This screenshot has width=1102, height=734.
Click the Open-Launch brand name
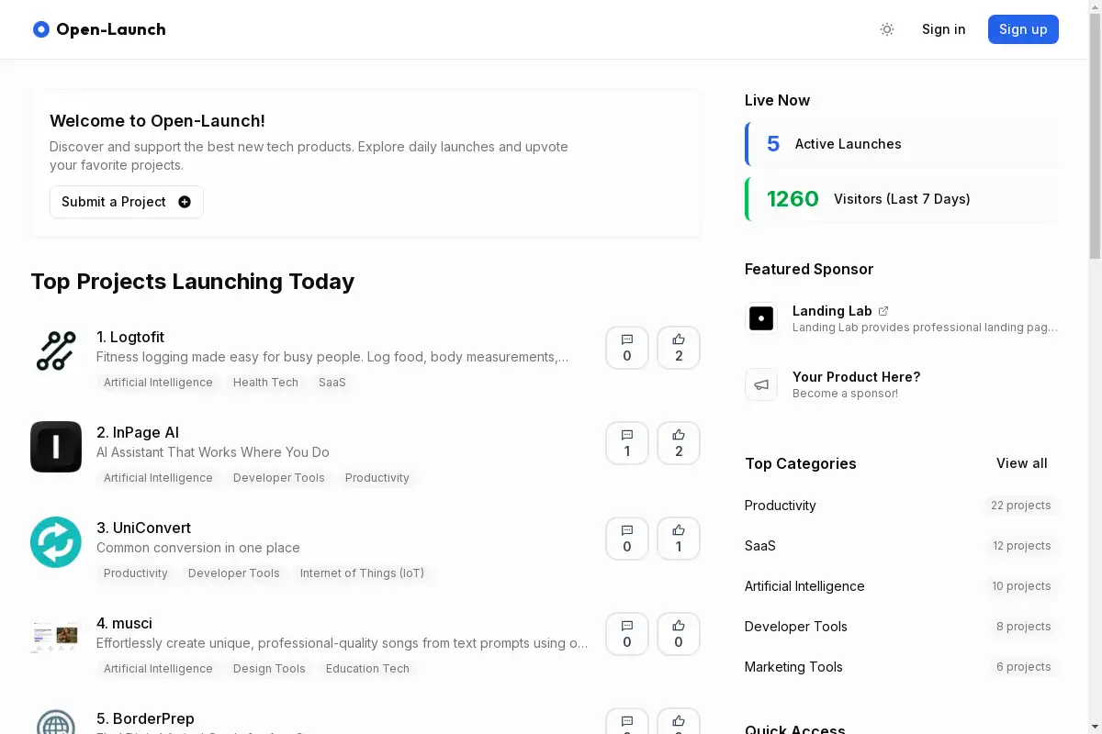[x=111, y=29]
